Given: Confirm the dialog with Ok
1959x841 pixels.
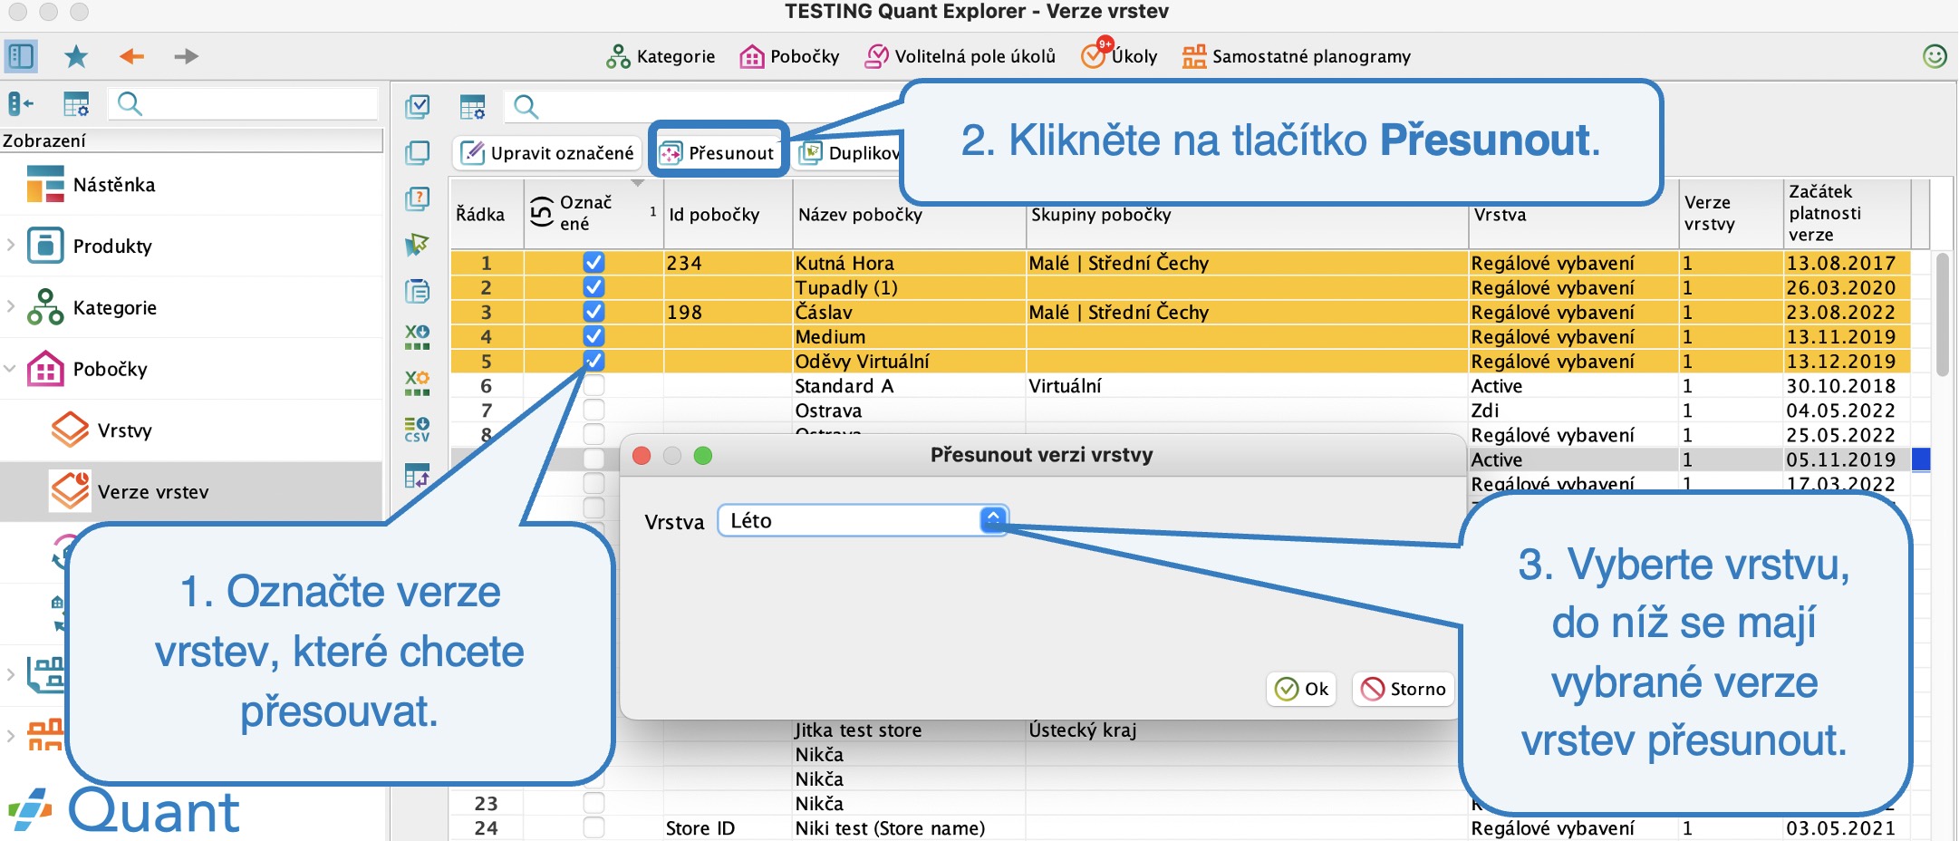Looking at the screenshot, I should [1301, 689].
